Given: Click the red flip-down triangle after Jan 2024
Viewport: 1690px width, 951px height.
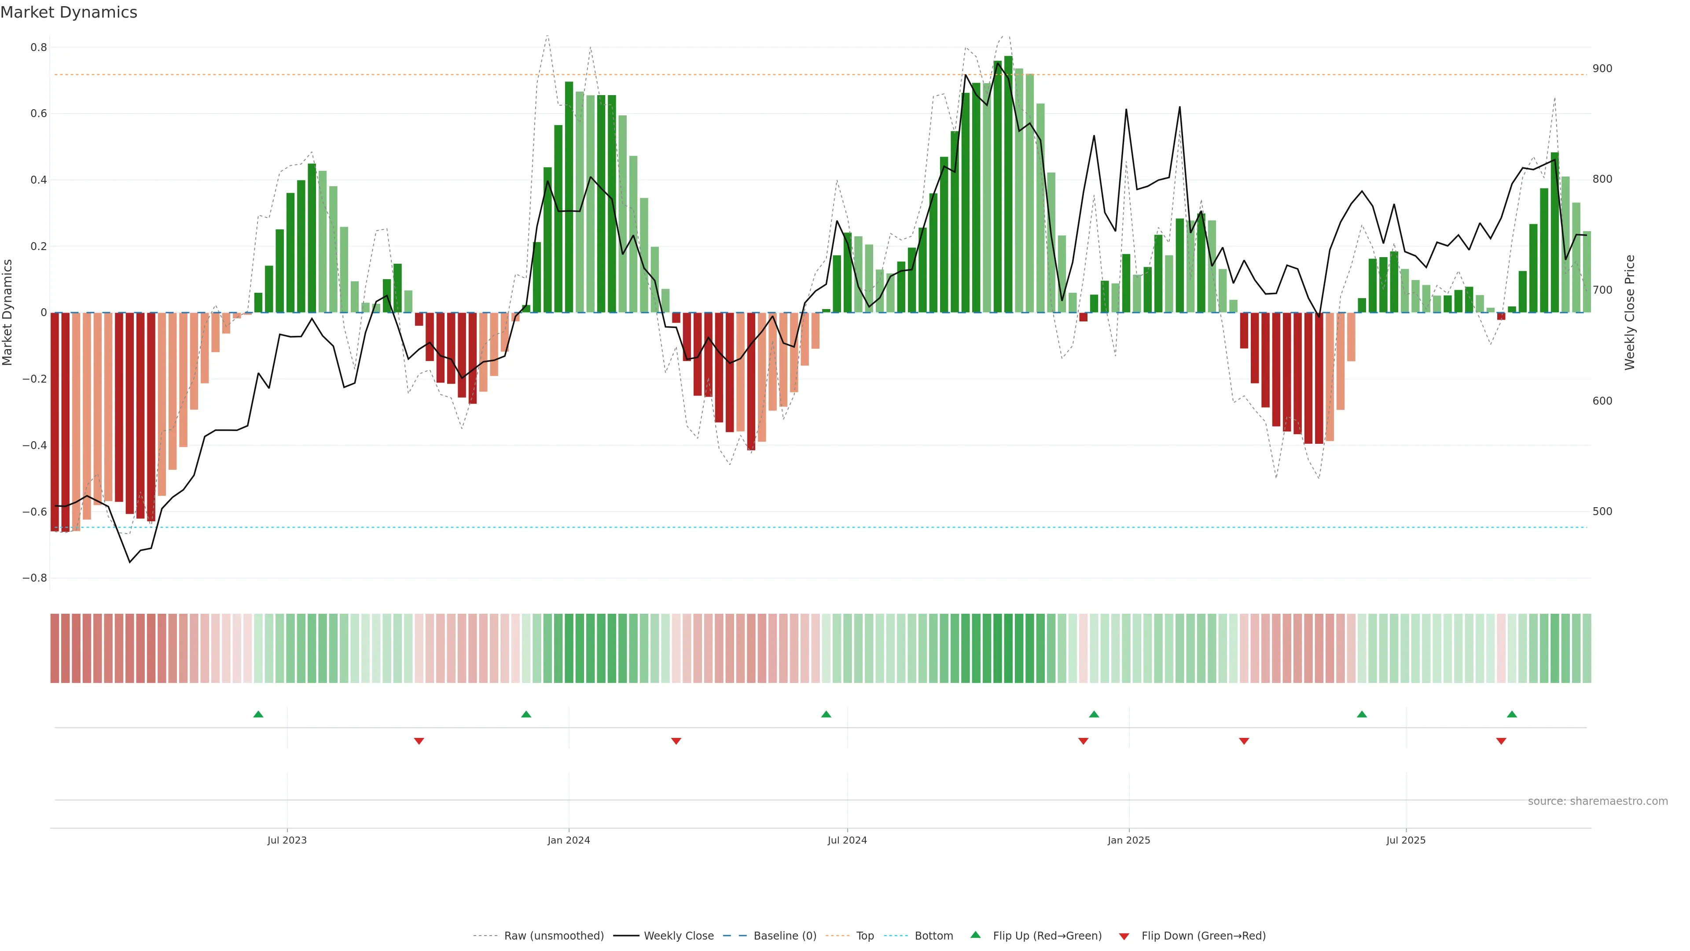Looking at the screenshot, I should coord(676,741).
